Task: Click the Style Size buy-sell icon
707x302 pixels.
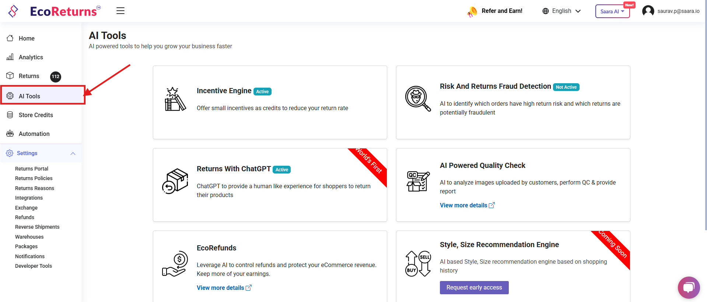Action: tap(418, 264)
